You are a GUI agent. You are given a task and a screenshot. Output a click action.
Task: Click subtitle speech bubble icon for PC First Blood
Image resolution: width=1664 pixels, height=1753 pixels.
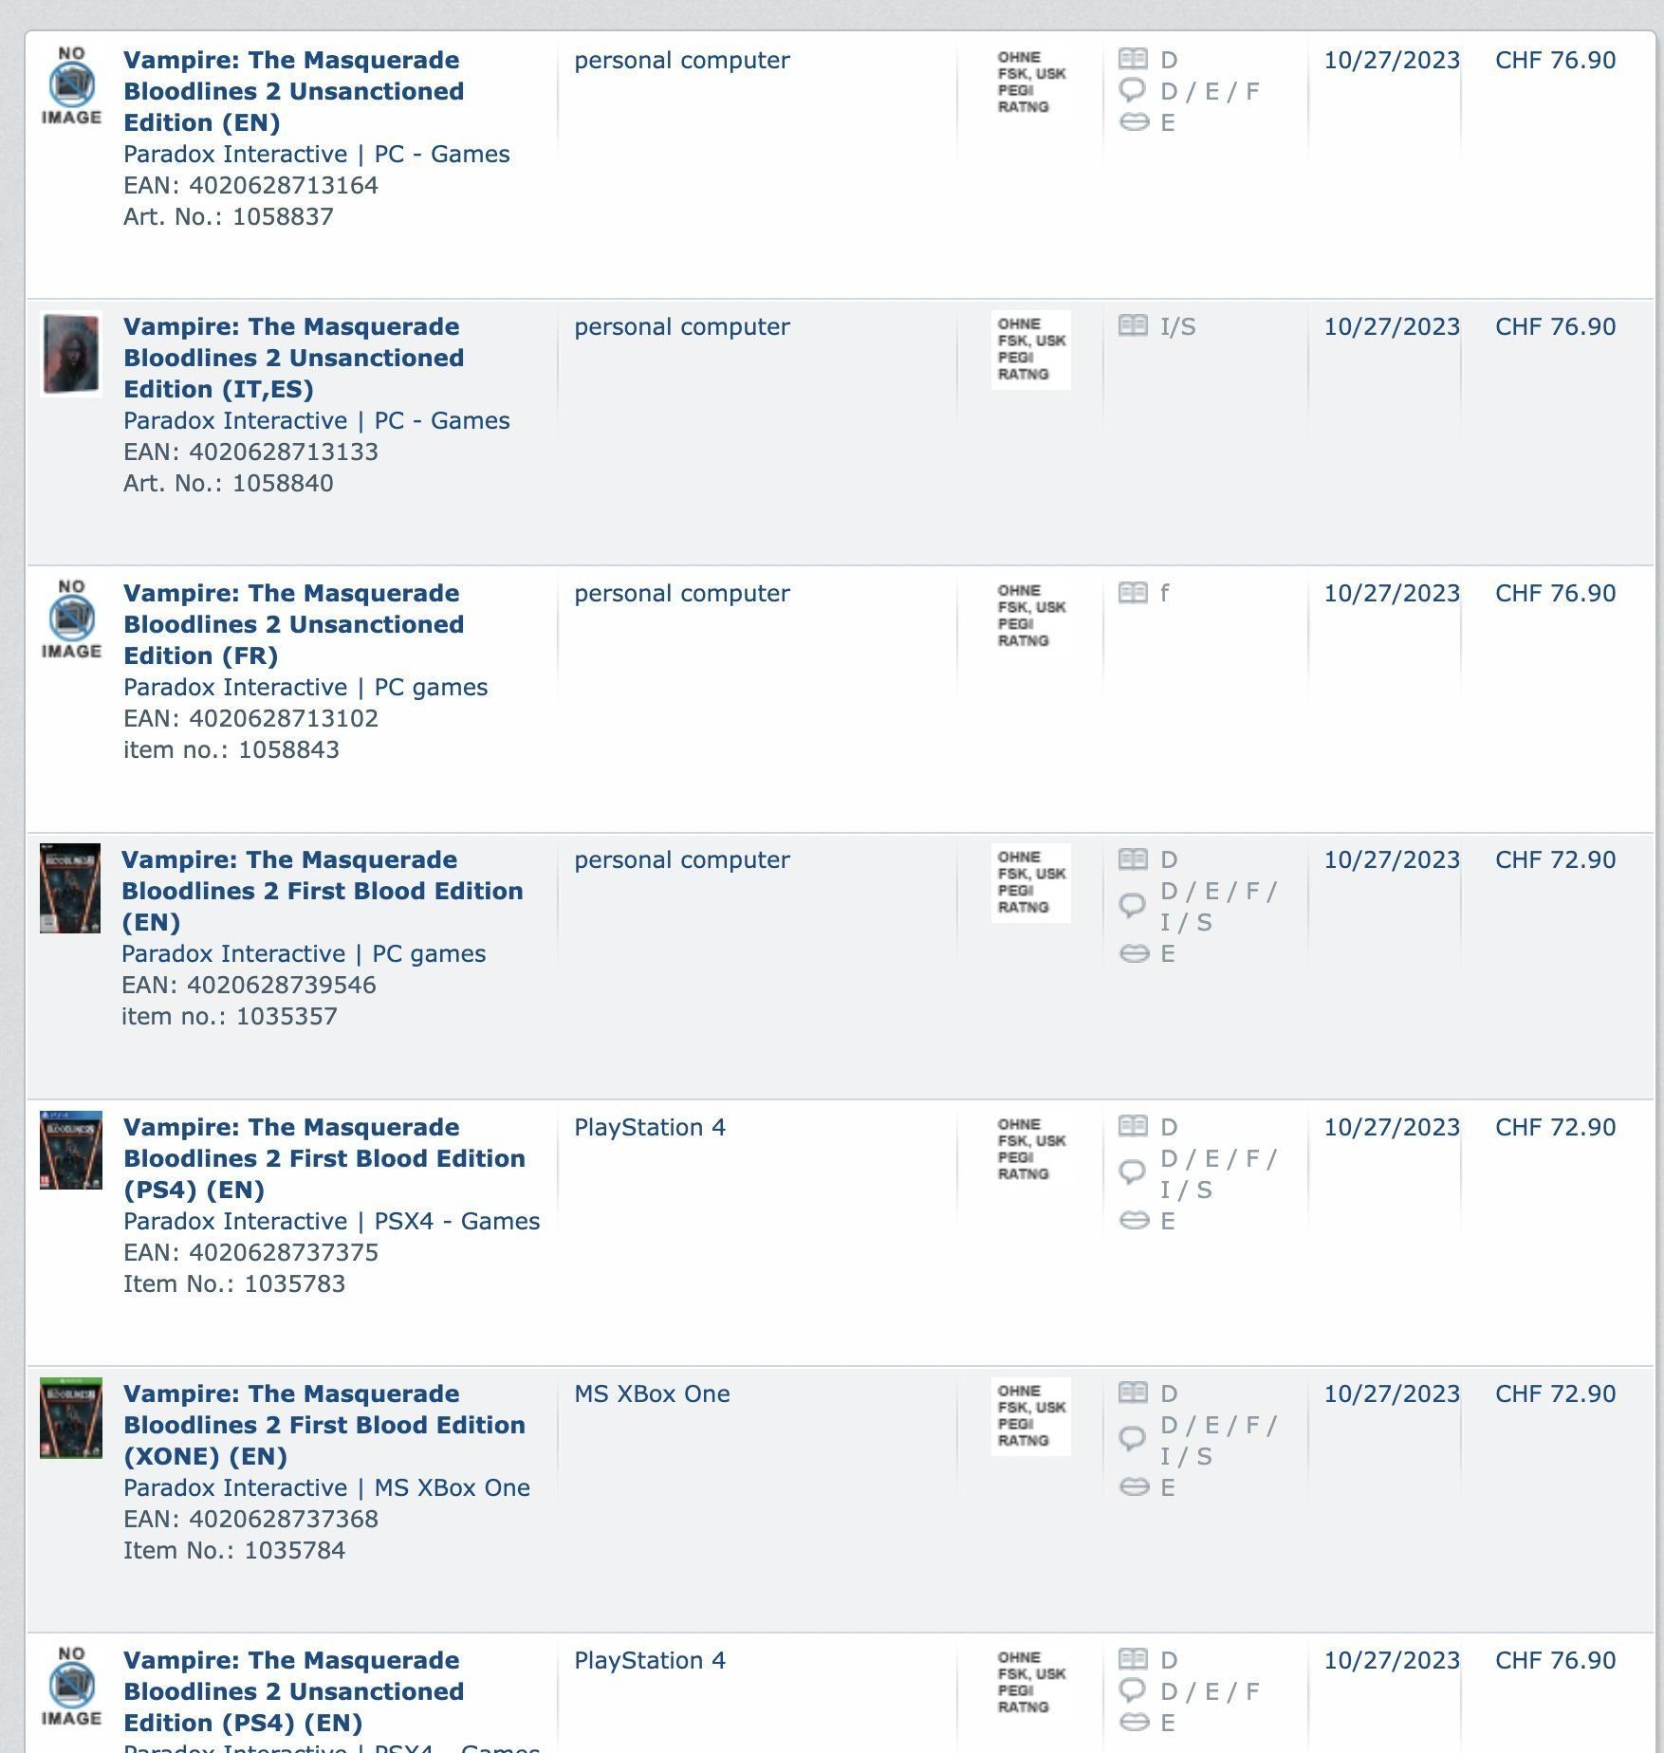point(1133,905)
